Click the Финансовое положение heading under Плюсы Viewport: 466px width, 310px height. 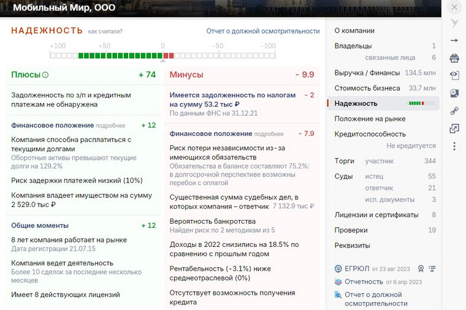click(52, 126)
